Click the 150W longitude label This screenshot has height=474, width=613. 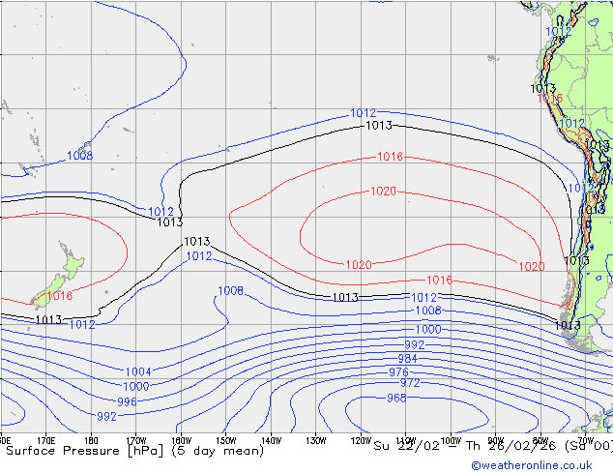[226, 441]
